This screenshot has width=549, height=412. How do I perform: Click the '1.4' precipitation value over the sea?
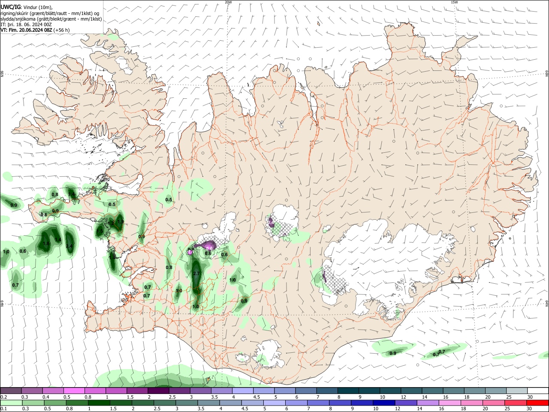(x=58, y=240)
